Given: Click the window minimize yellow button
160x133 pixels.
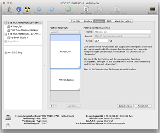Looking at the screenshot, I should [x=8, y=3].
